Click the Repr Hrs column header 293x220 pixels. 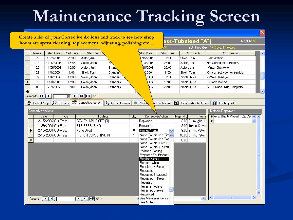(x=181, y=116)
